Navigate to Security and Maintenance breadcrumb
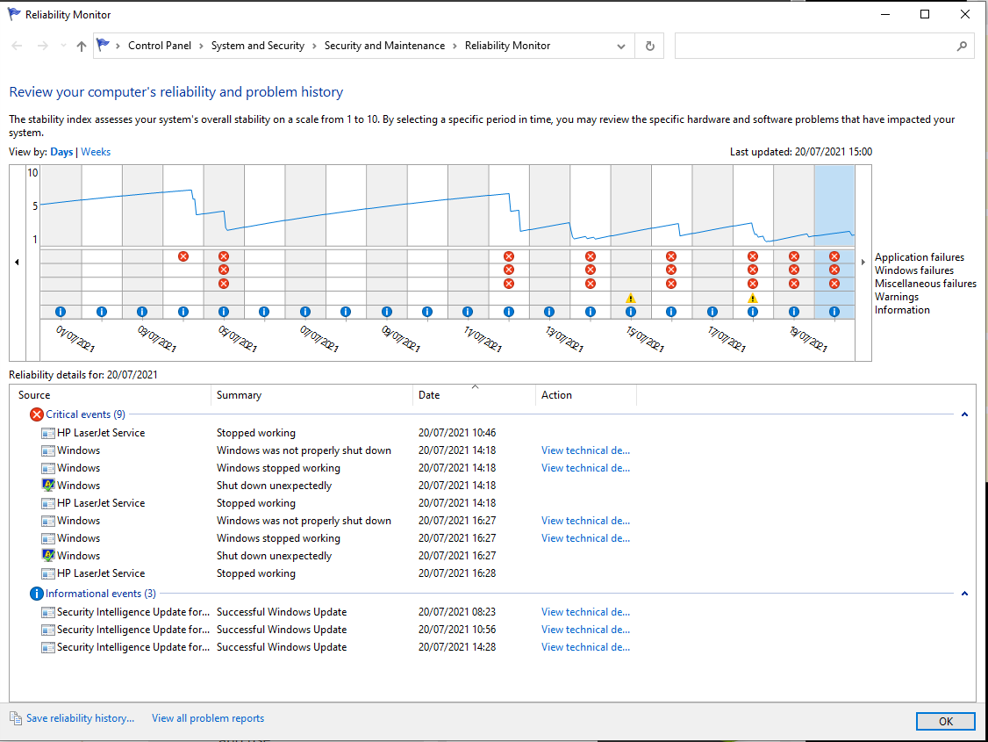The image size is (988, 742). [x=384, y=46]
